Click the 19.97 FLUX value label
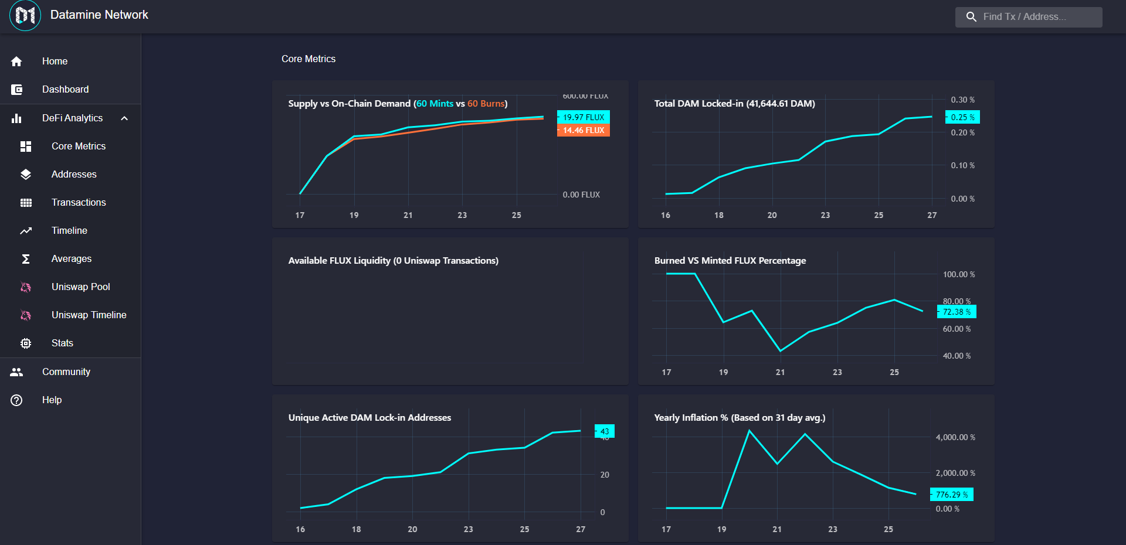 tap(584, 117)
